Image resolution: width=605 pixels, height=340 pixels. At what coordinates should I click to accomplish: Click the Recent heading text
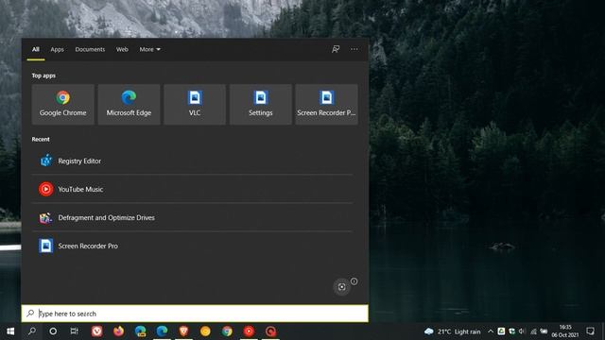(41, 139)
